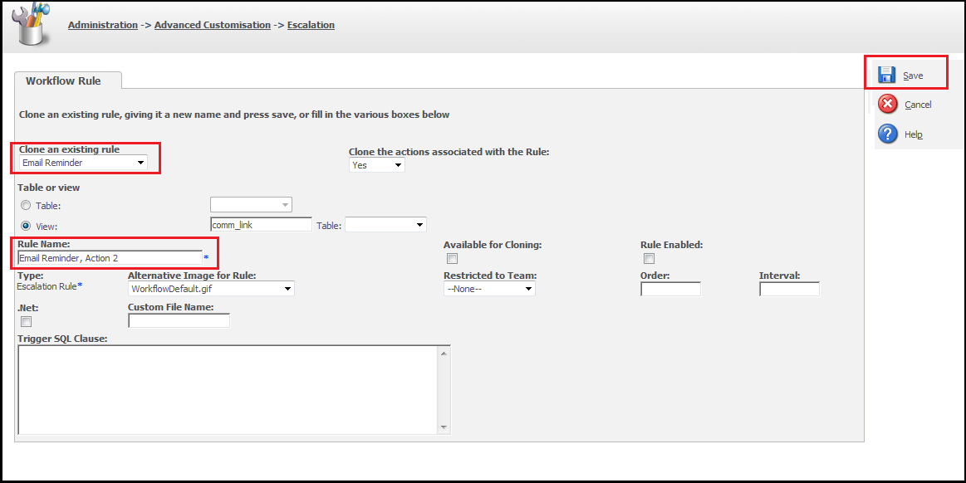Click the SQL textarea scroll up arrow
Viewport: 966px width, 483px height.
click(x=444, y=353)
